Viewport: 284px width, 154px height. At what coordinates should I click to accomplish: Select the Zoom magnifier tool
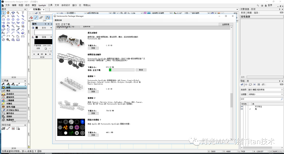[x=18, y=13]
